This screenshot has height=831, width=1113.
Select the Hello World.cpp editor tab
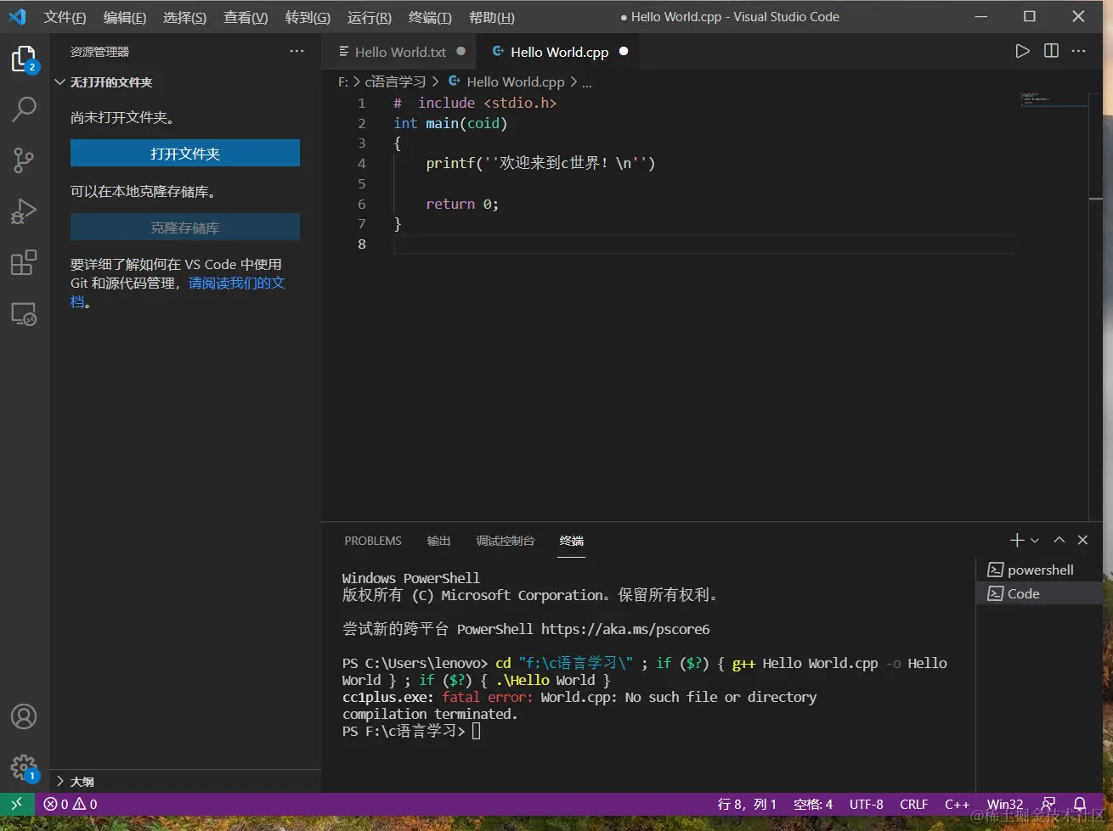click(x=559, y=52)
